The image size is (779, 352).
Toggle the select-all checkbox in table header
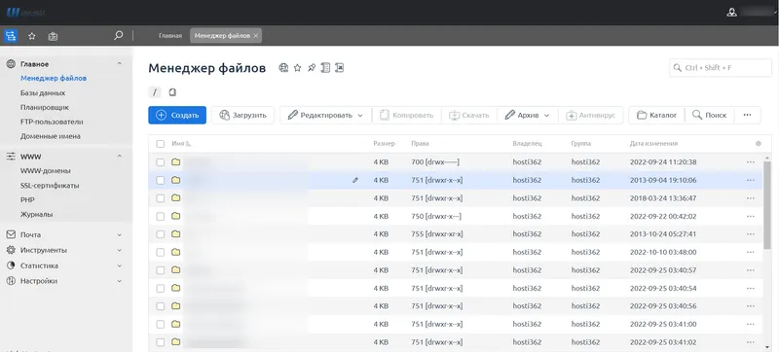click(x=160, y=144)
